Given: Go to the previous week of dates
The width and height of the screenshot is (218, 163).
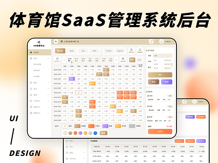Looking at the screenshot, I should click(x=64, y=60).
